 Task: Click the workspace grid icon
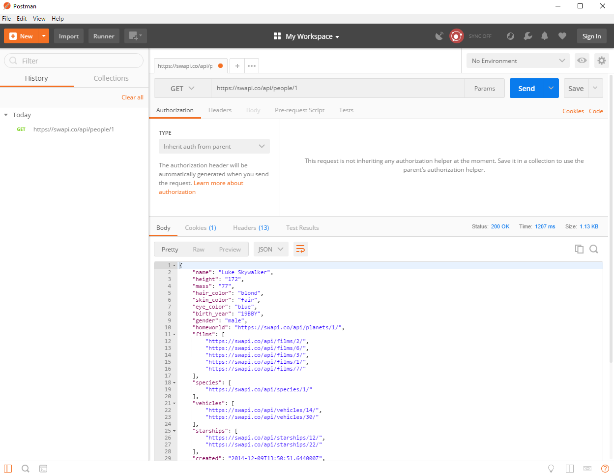(x=277, y=36)
